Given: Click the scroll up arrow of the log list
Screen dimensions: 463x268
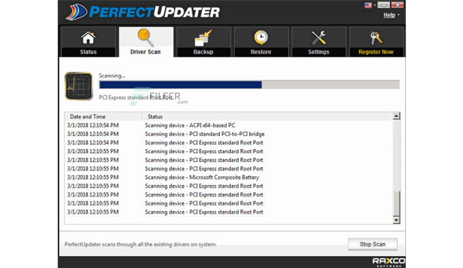Looking at the screenshot, I should coord(397,116).
